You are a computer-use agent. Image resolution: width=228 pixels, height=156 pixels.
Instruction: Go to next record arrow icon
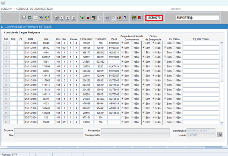68,18
